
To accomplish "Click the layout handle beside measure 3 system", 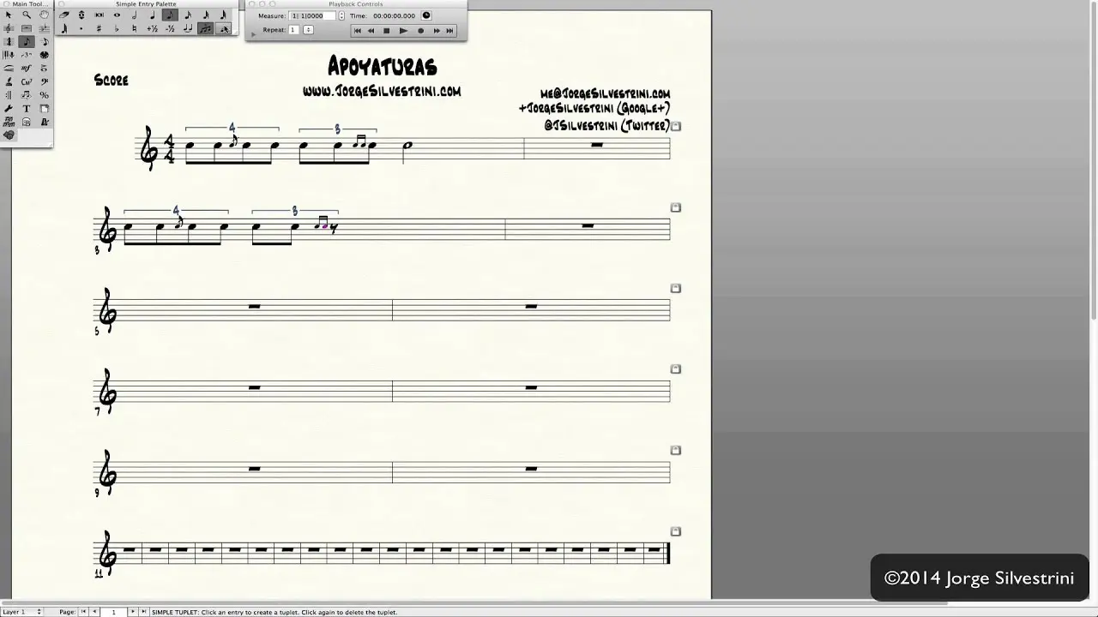I will tap(676, 207).
